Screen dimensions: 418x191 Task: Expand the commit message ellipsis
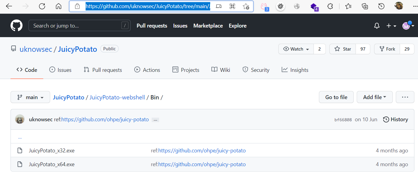point(155,120)
